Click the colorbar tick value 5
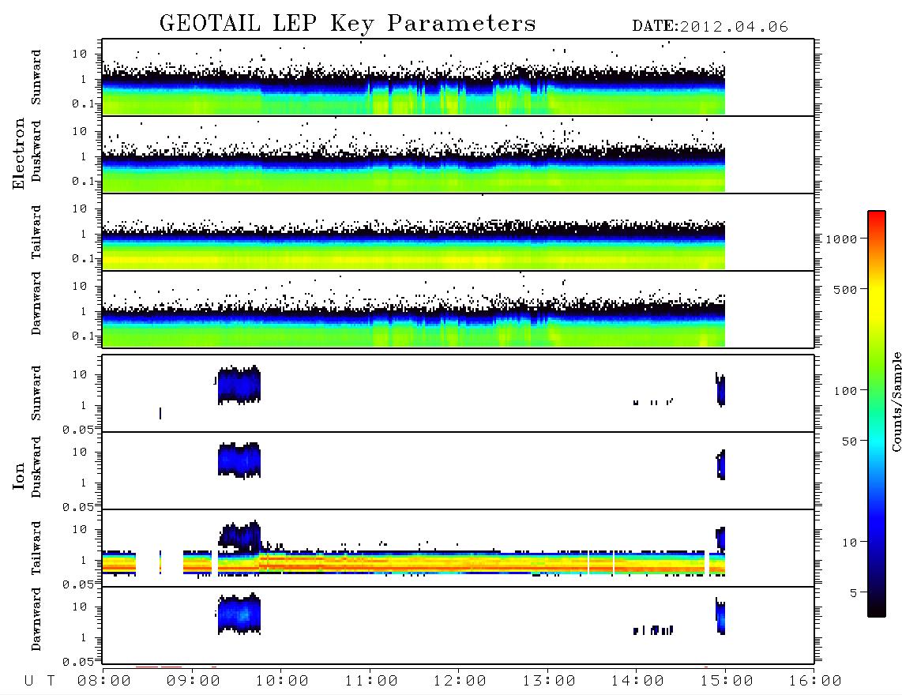 [854, 593]
